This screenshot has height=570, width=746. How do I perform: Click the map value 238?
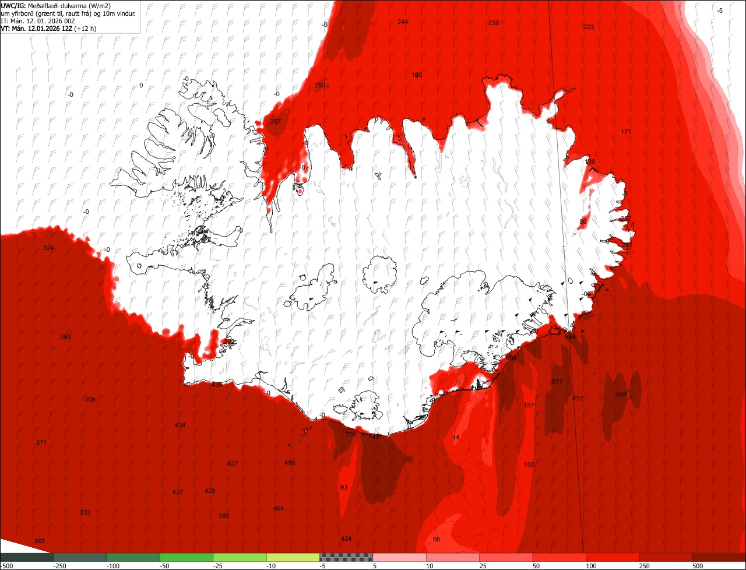pyautogui.click(x=494, y=23)
